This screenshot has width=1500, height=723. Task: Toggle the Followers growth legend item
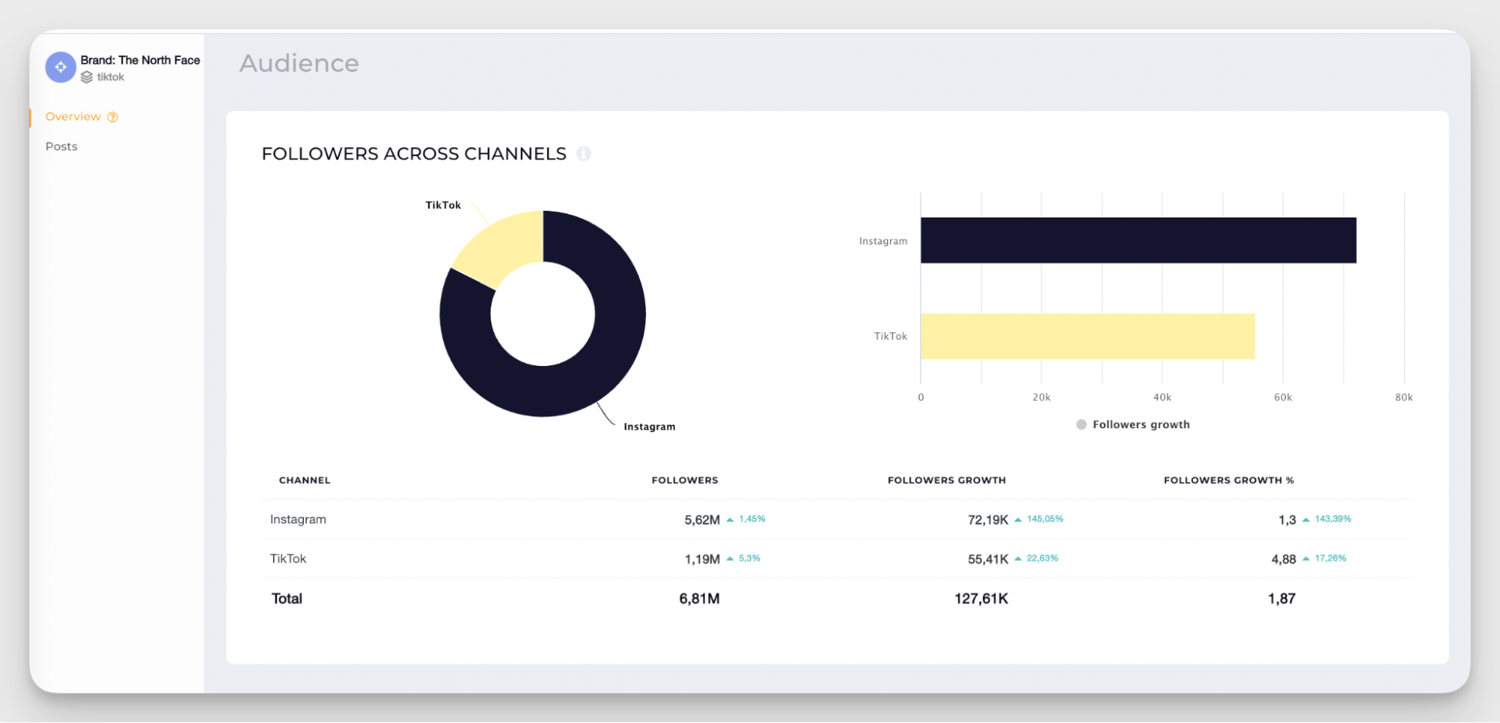(x=1132, y=424)
